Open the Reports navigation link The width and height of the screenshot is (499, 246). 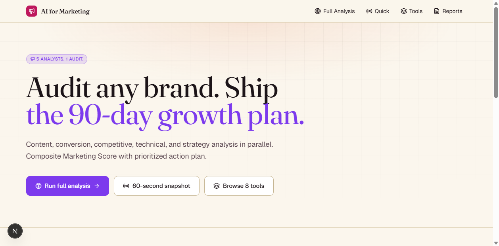pyautogui.click(x=448, y=11)
